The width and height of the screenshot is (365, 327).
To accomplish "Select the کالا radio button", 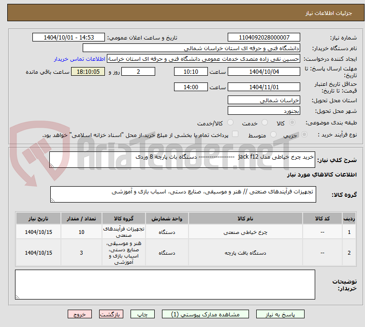I will point(292,123).
